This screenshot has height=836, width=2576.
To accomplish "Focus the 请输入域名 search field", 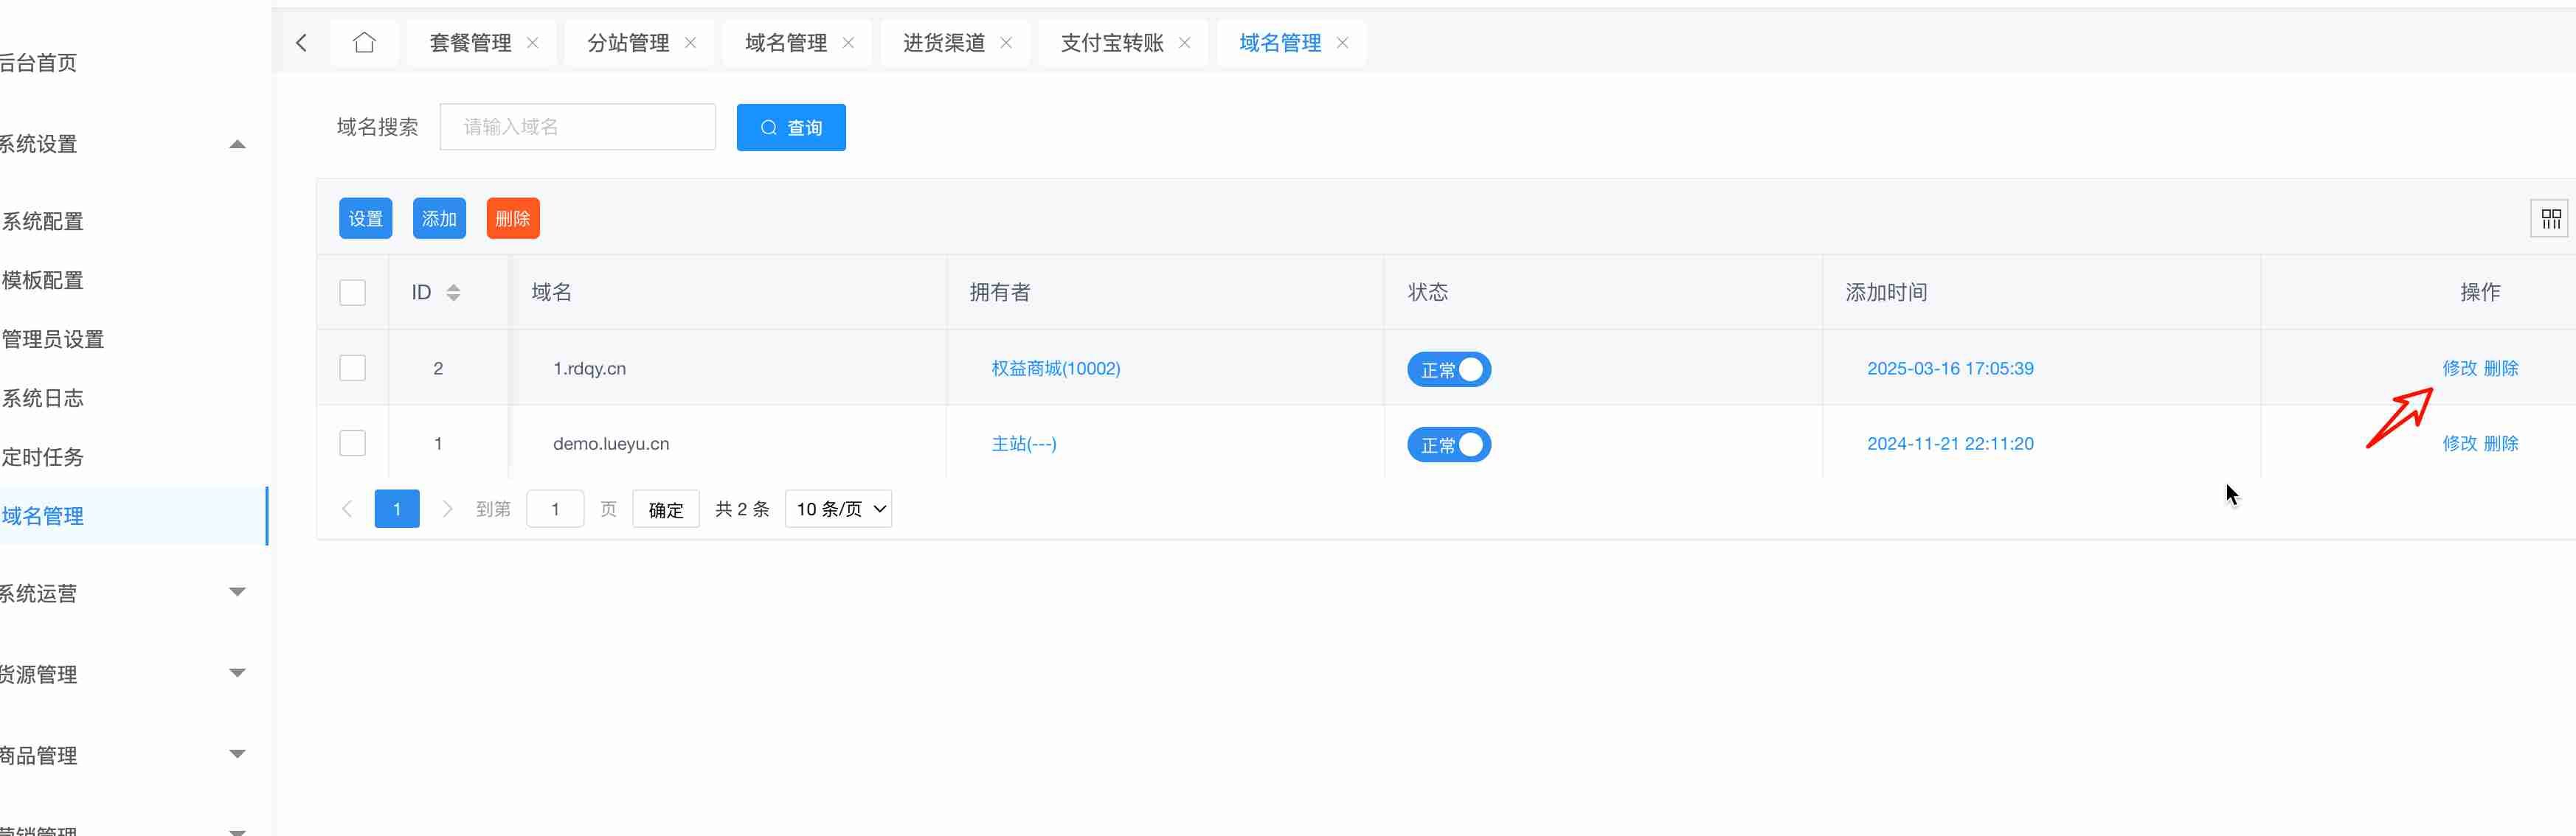I will (x=577, y=127).
